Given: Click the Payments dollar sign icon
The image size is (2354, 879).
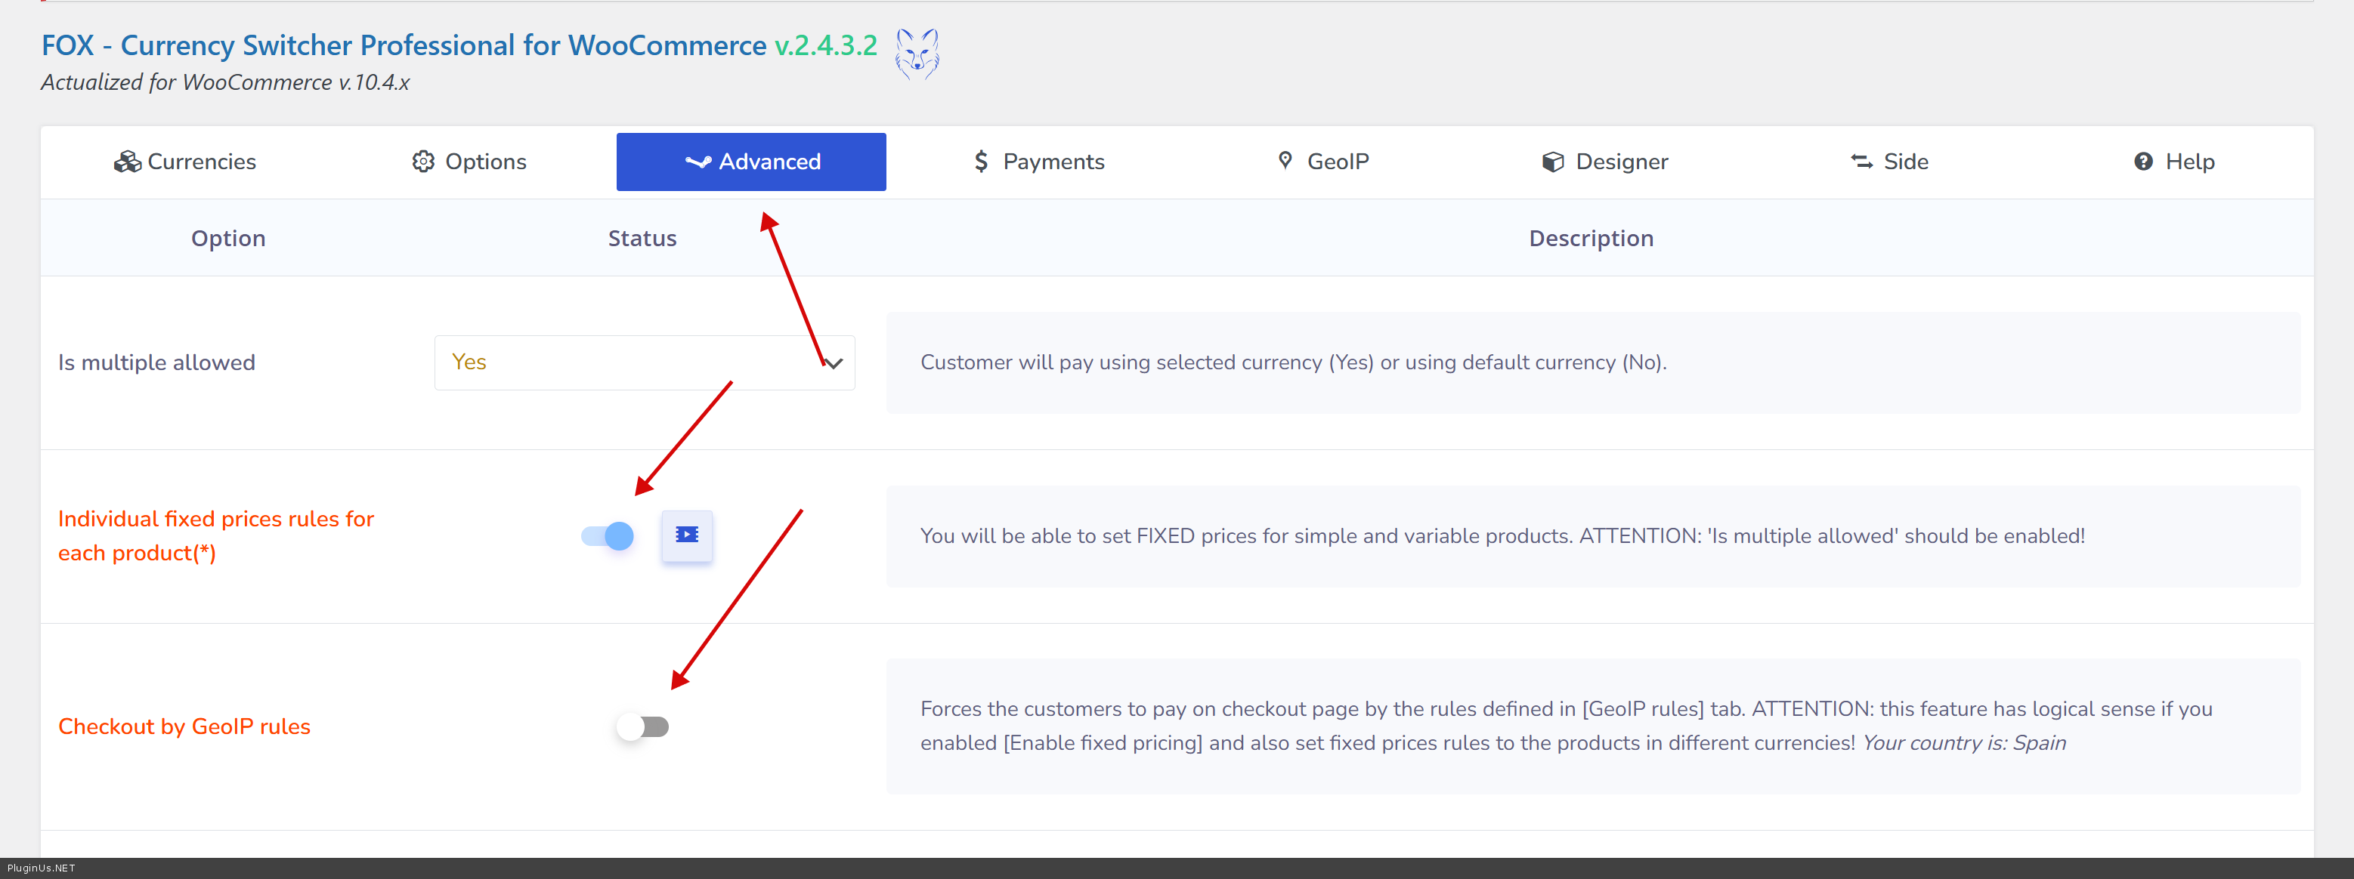Looking at the screenshot, I should pos(981,162).
